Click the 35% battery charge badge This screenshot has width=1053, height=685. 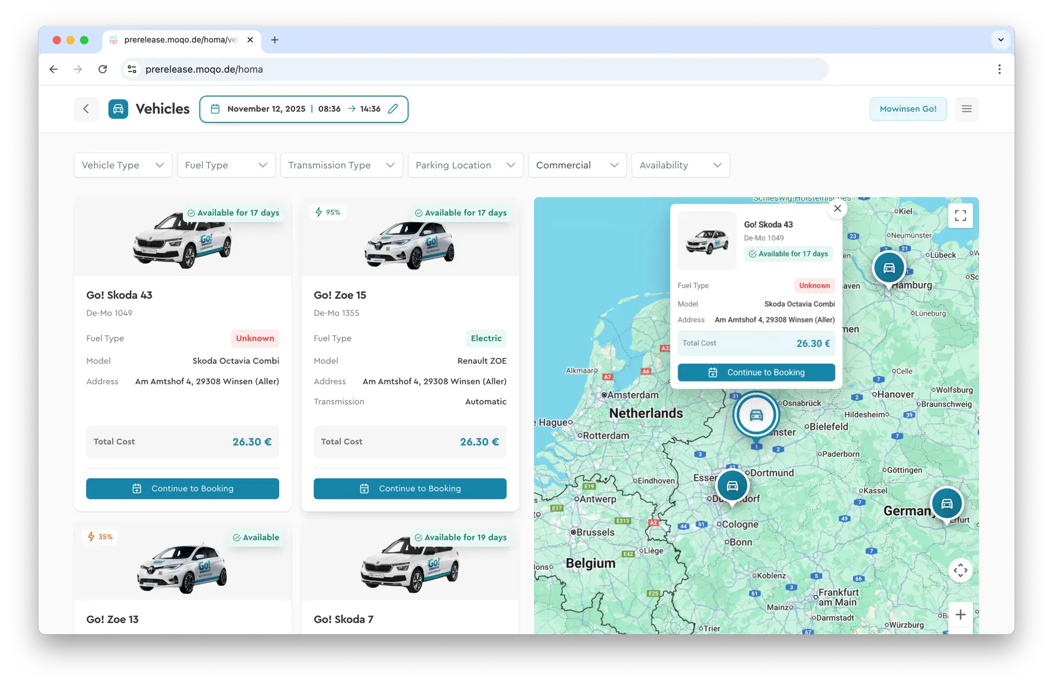click(100, 537)
